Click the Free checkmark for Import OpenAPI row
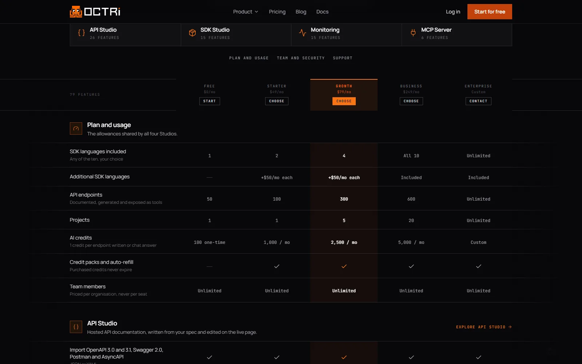The width and height of the screenshot is (582, 364). pyautogui.click(x=210, y=357)
